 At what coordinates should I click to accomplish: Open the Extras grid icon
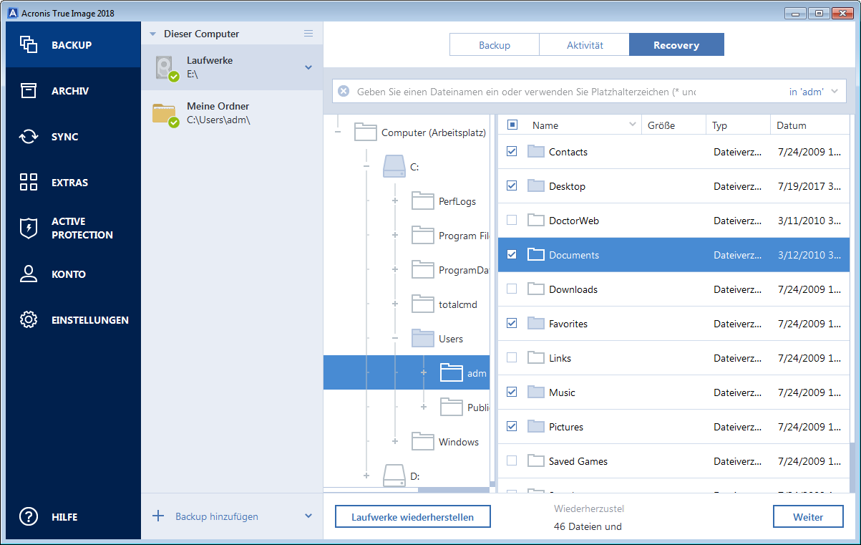coord(28,182)
